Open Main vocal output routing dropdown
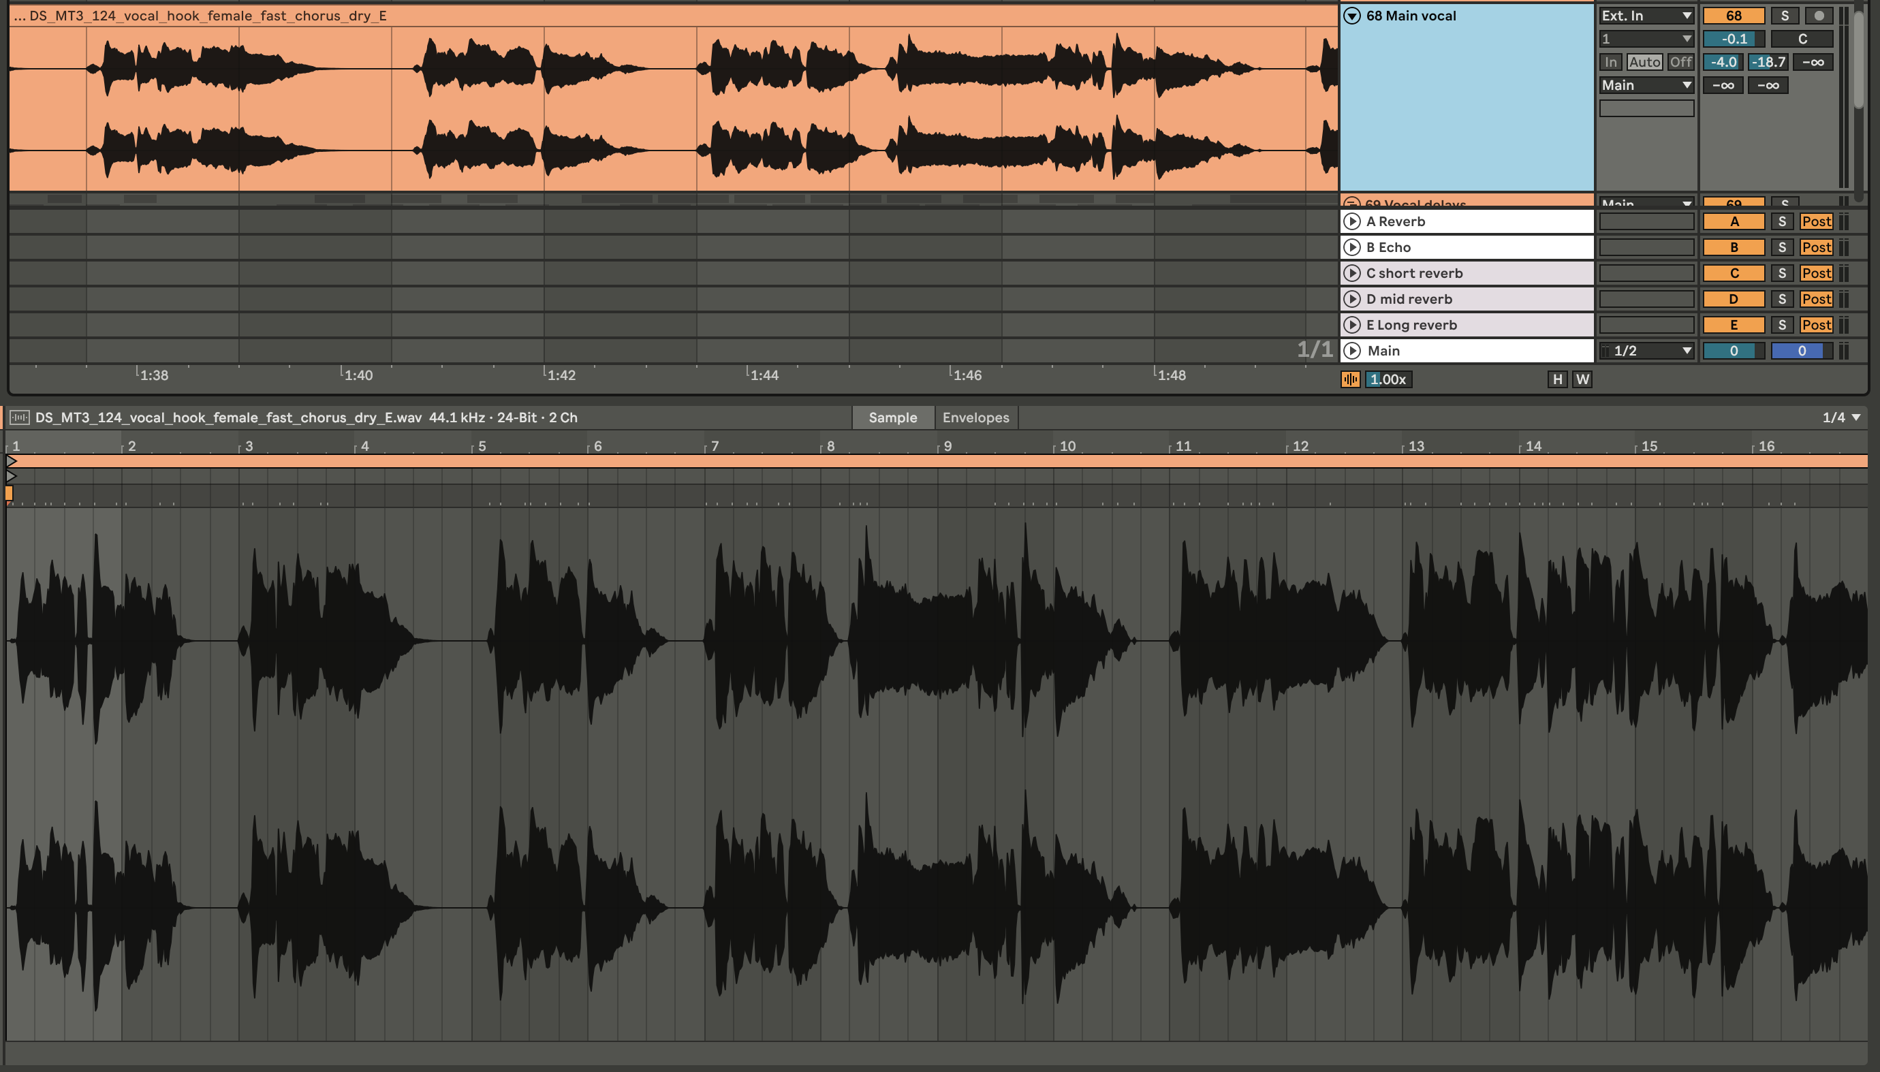The height and width of the screenshot is (1072, 1880). 1646,85
